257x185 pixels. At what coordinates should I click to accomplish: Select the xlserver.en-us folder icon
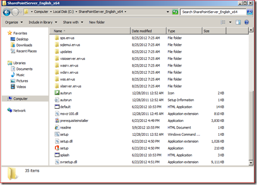click(x=57, y=86)
